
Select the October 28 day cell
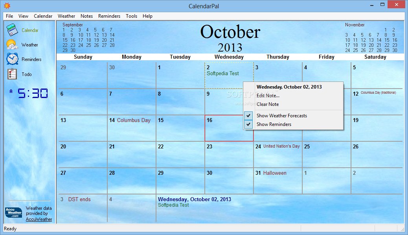(132, 181)
